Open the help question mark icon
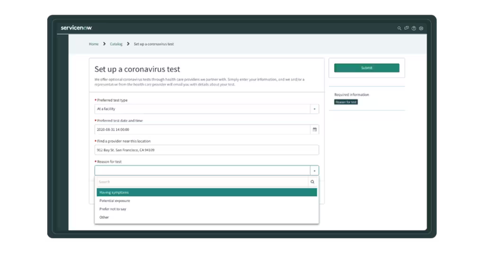This screenshot has height=253, width=484. tap(414, 28)
